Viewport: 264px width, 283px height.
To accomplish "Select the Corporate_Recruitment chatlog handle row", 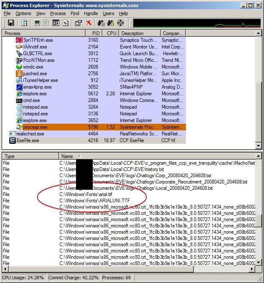I will pos(129,182).
